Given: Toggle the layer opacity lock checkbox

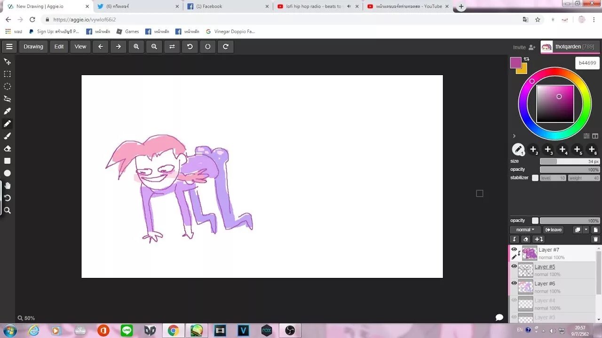Looking at the screenshot, I should [x=535, y=221].
